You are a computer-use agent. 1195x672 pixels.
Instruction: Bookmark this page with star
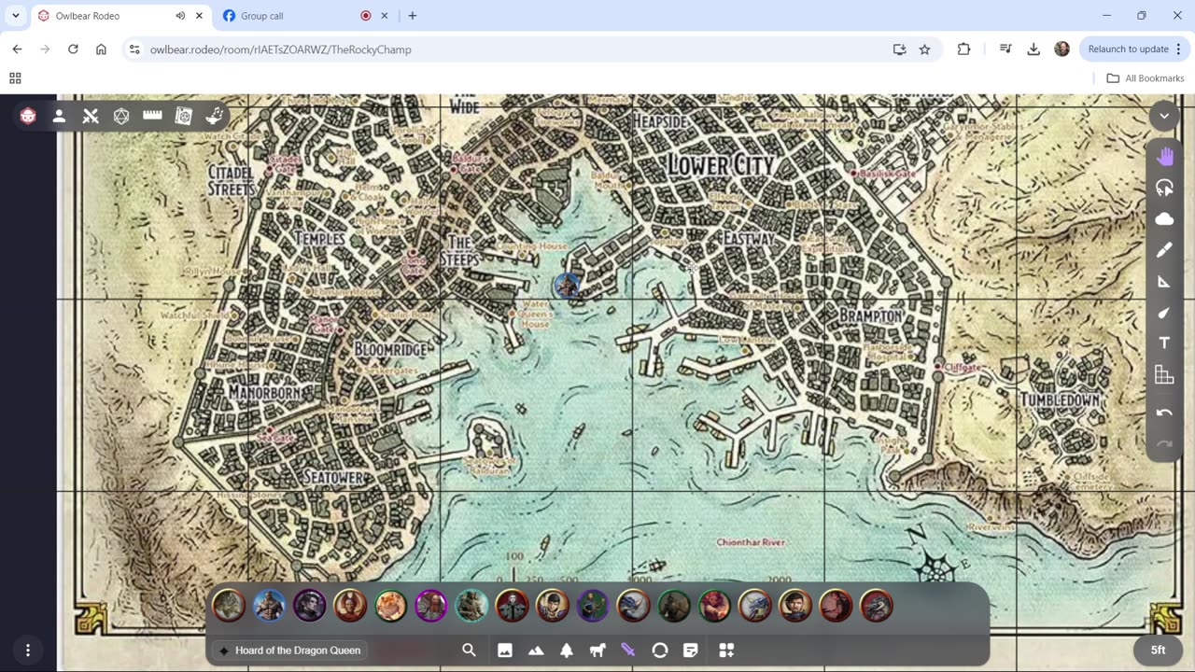coord(924,49)
